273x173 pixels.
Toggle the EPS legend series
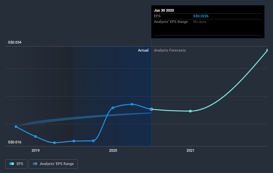pyautogui.click(x=16, y=164)
